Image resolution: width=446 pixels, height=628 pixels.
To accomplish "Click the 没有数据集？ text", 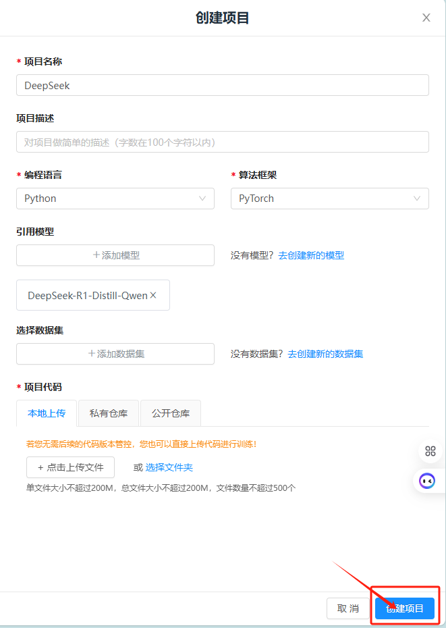I will click(x=257, y=354).
